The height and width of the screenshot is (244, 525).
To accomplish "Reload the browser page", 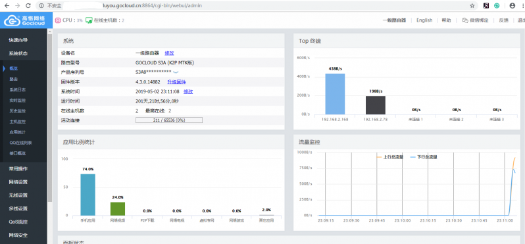I will (28, 6).
